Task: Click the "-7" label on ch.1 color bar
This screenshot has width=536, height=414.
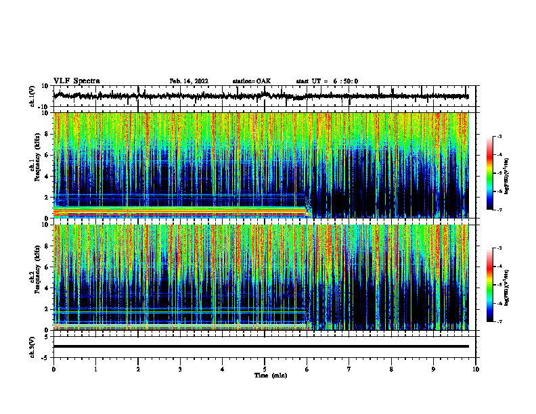Action: click(x=499, y=210)
